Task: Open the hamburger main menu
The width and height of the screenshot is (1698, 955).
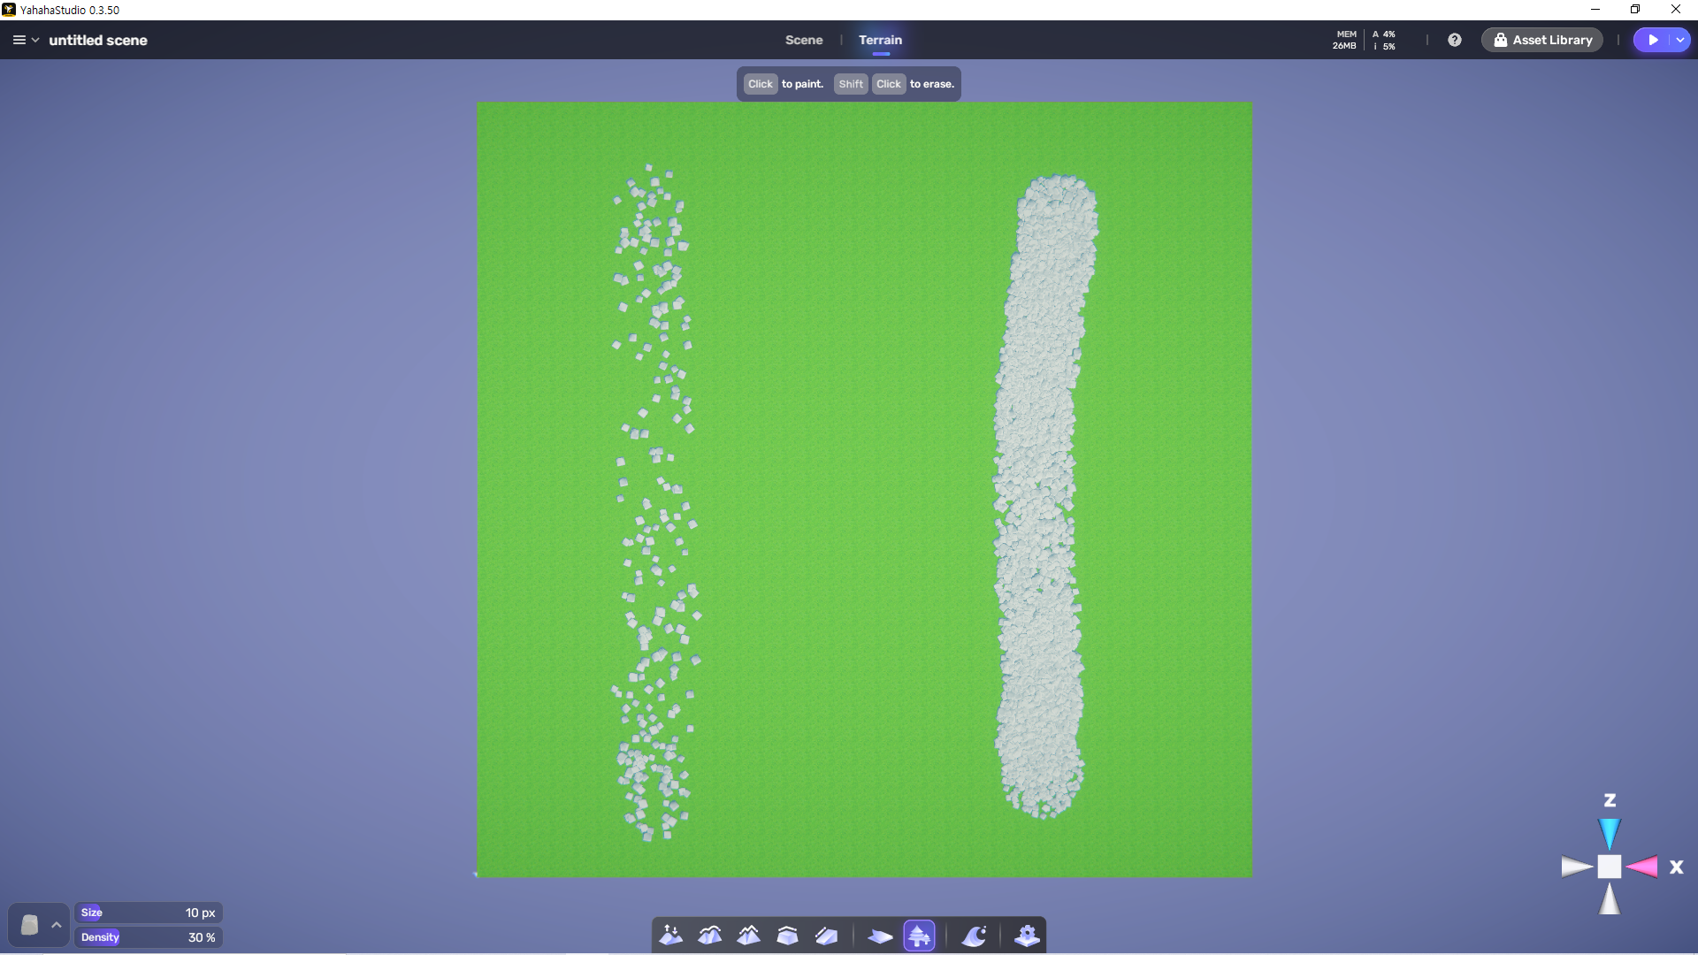Action: pyautogui.click(x=19, y=40)
